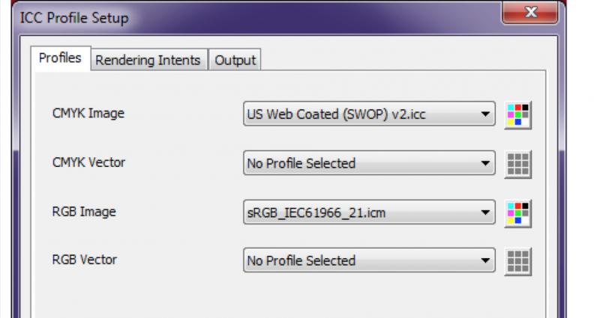Click the CMYK Image label
This screenshot has width=600, height=318.
click(88, 114)
